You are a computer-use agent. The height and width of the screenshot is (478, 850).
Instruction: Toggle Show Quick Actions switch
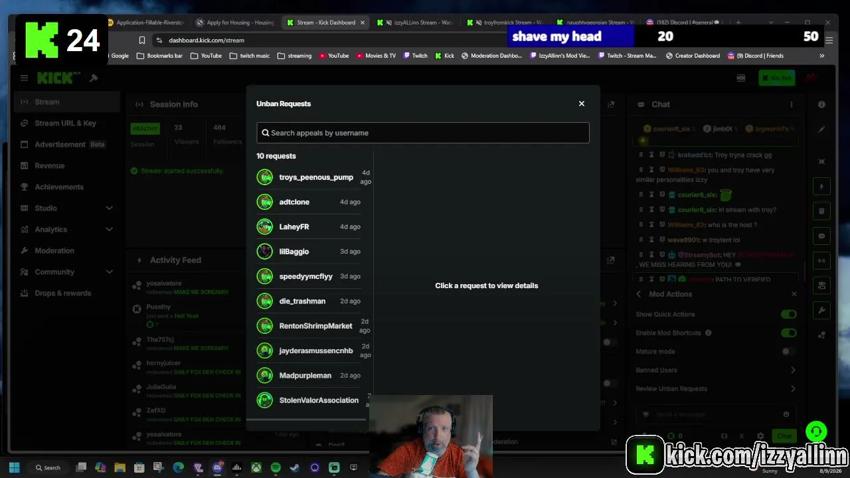click(788, 314)
